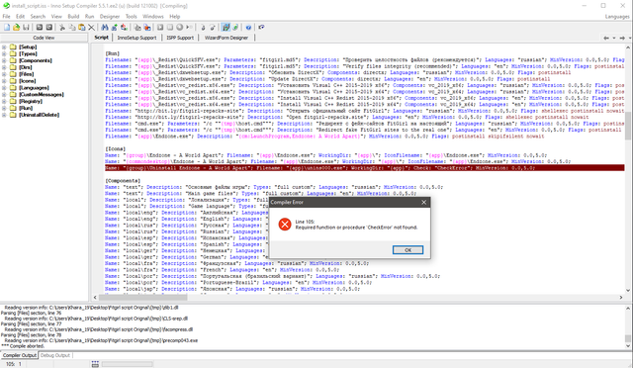
Task: Select the Script tab
Action: coord(101,38)
